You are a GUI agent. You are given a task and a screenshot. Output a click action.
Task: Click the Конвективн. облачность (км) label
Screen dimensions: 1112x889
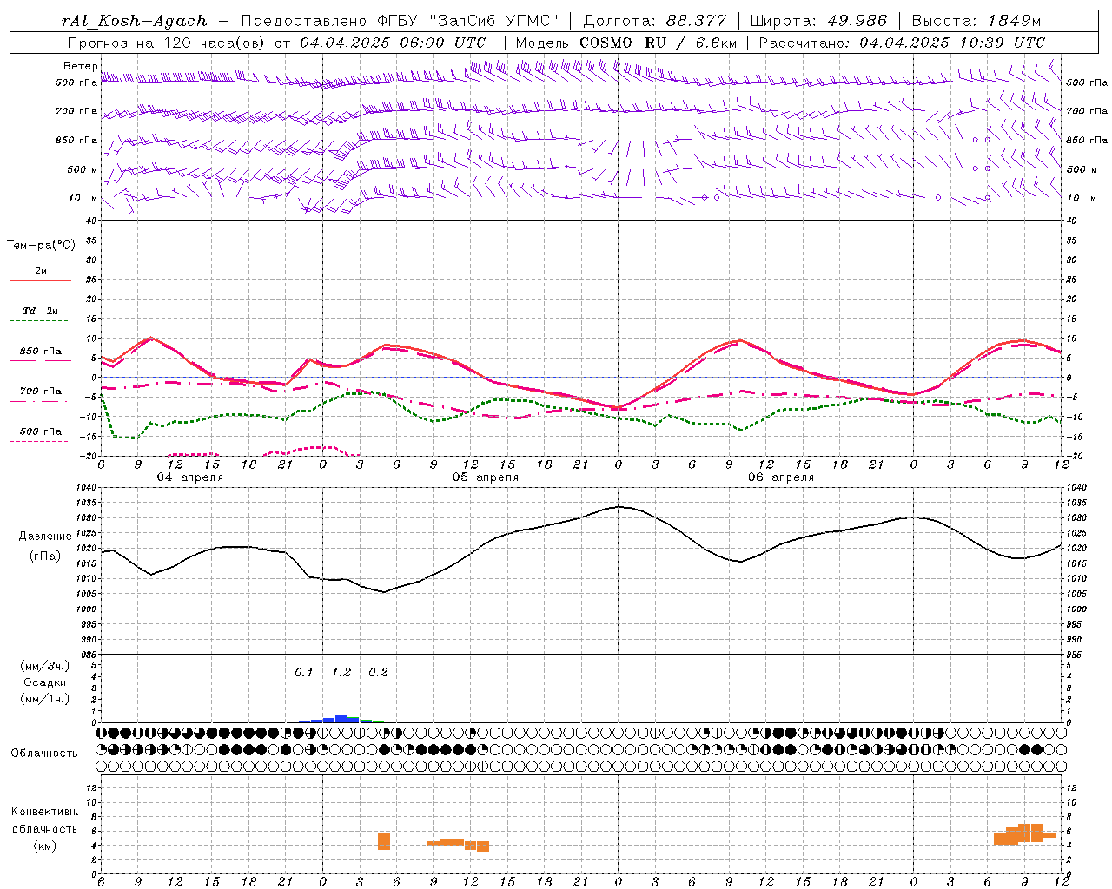45,828
